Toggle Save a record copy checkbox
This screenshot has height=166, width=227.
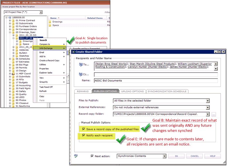point(83,129)
